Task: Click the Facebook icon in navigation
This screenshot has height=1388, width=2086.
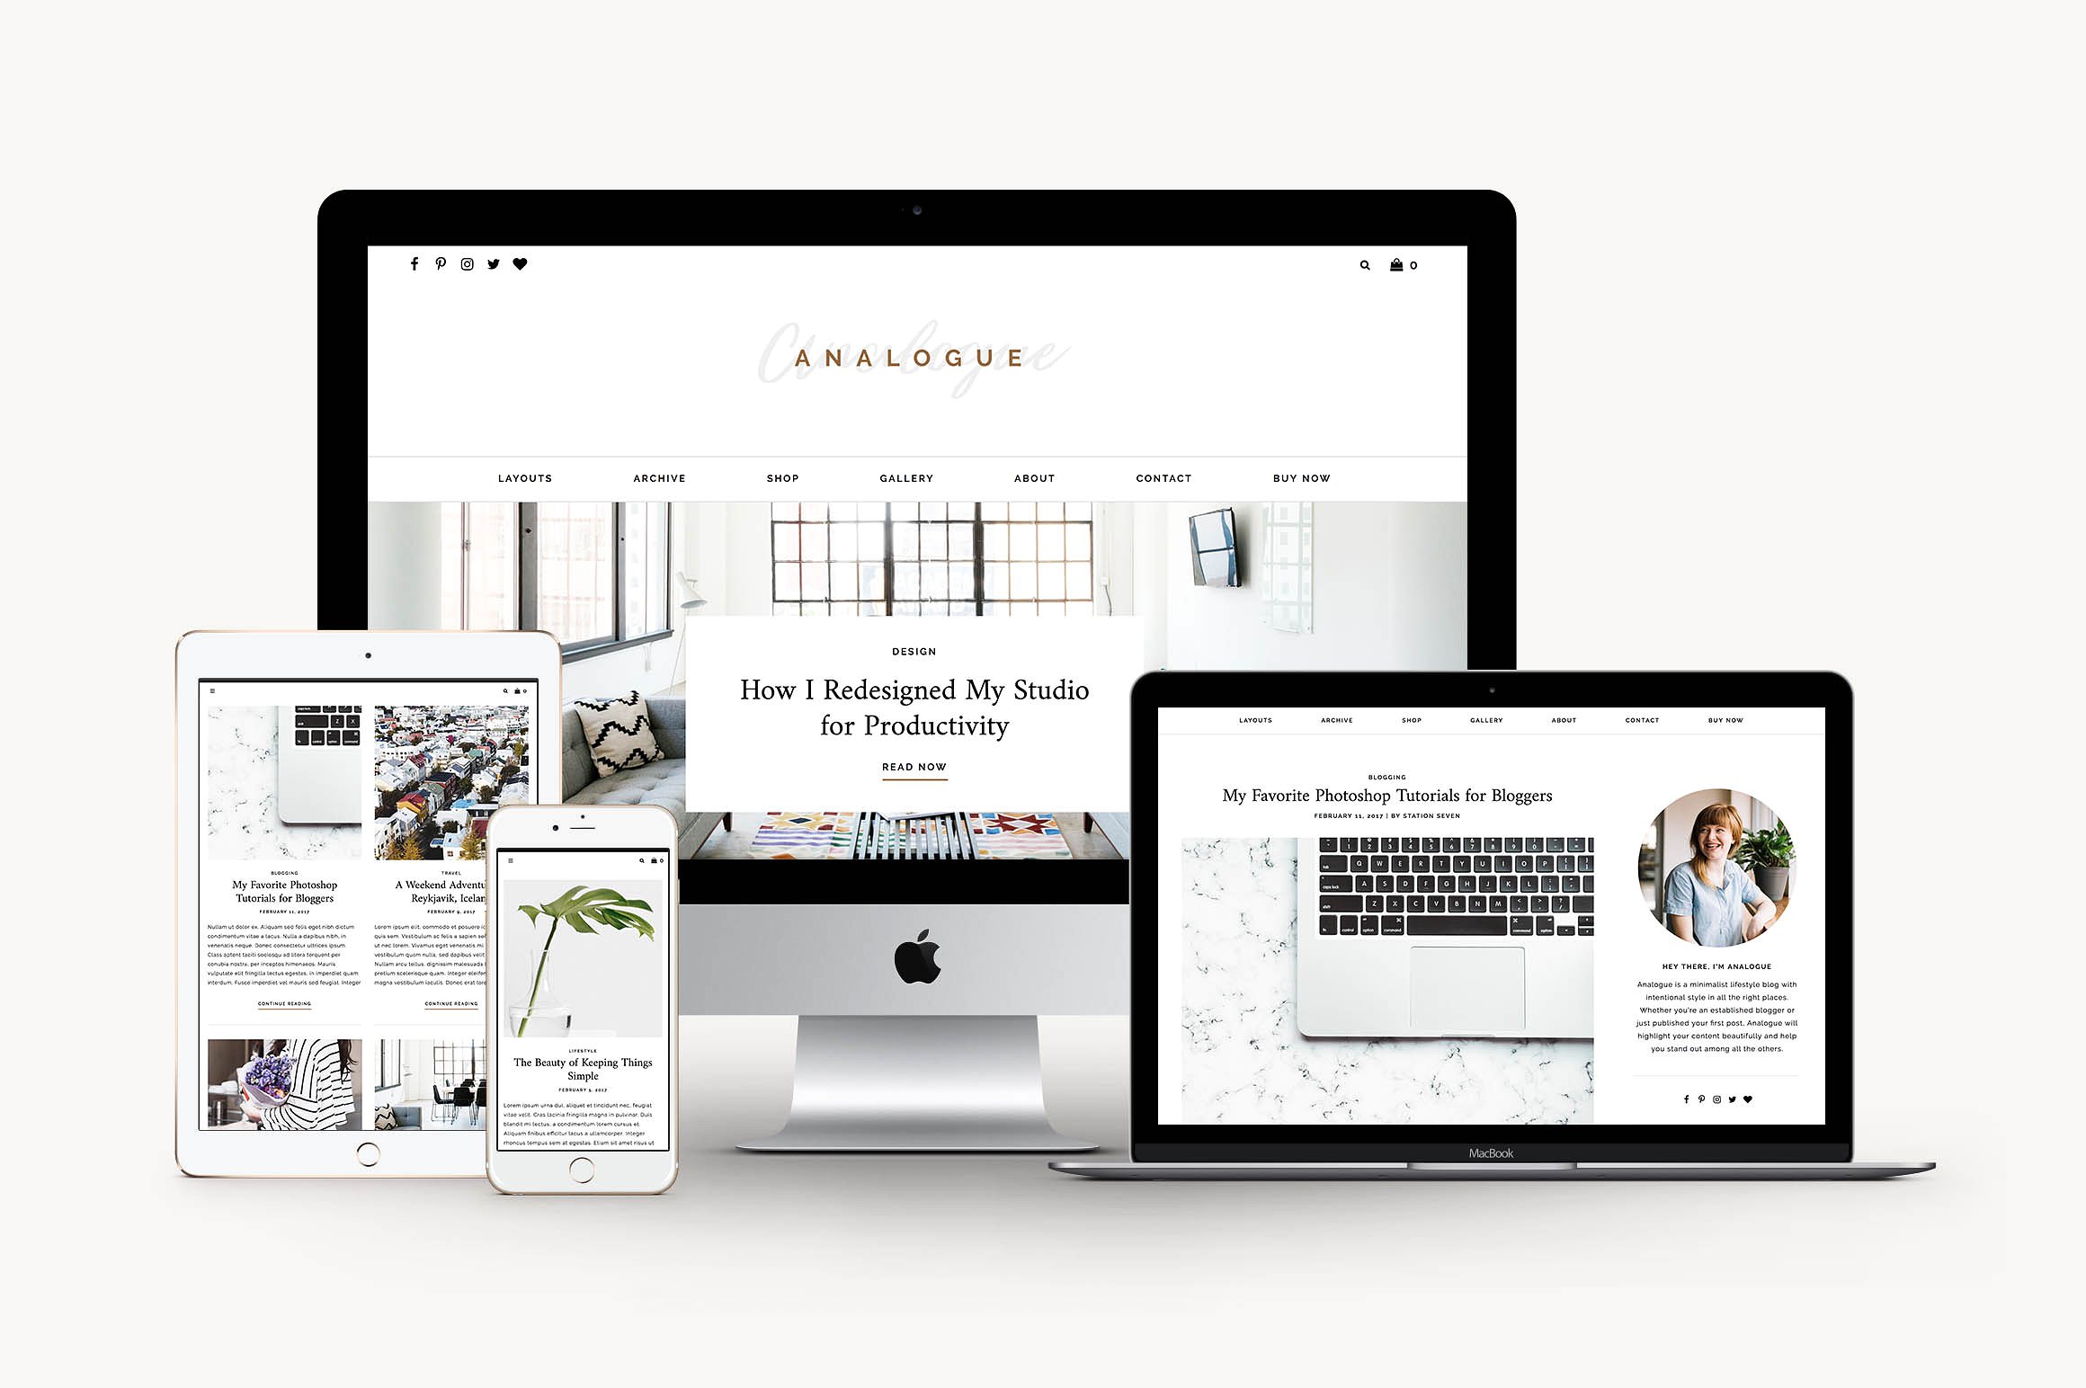Action: (415, 263)
